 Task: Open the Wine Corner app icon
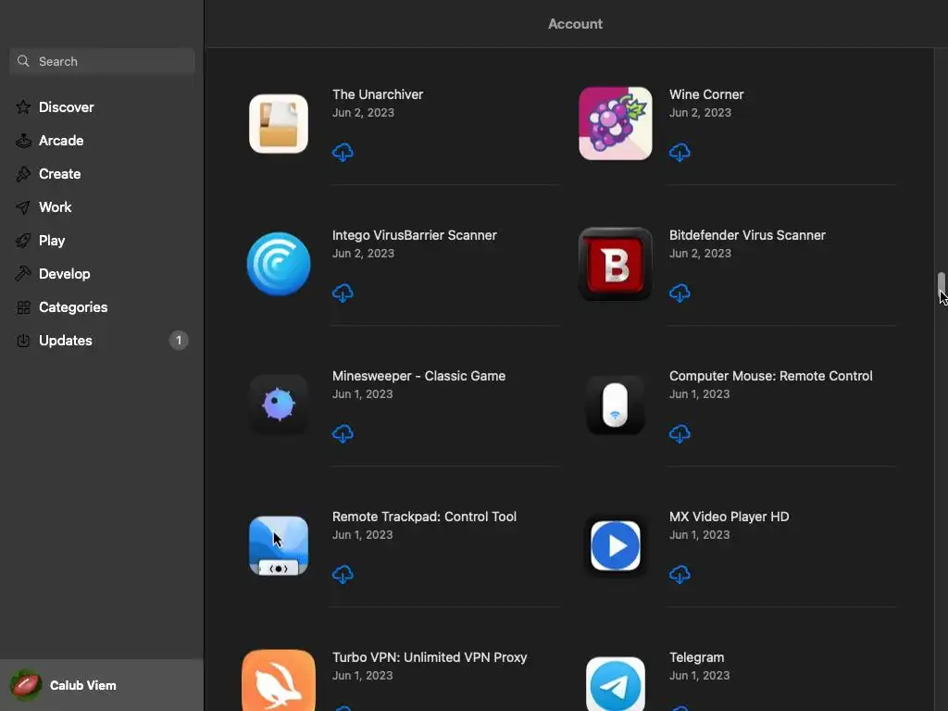[x=616, y=123]
